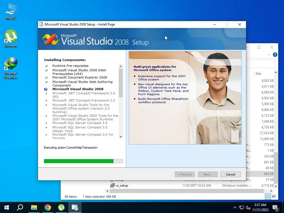
Task: Open µTorrent from the taskbar
Action: pos(61,207)
